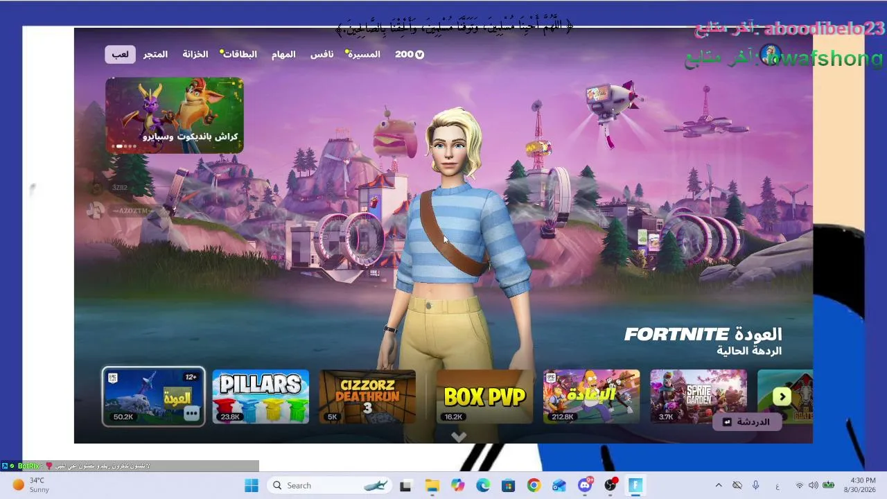This screenshot has height=499, width=887.
Task: Show hidden system tray icons
Action: pyautogui.click(x=719, y=485)
